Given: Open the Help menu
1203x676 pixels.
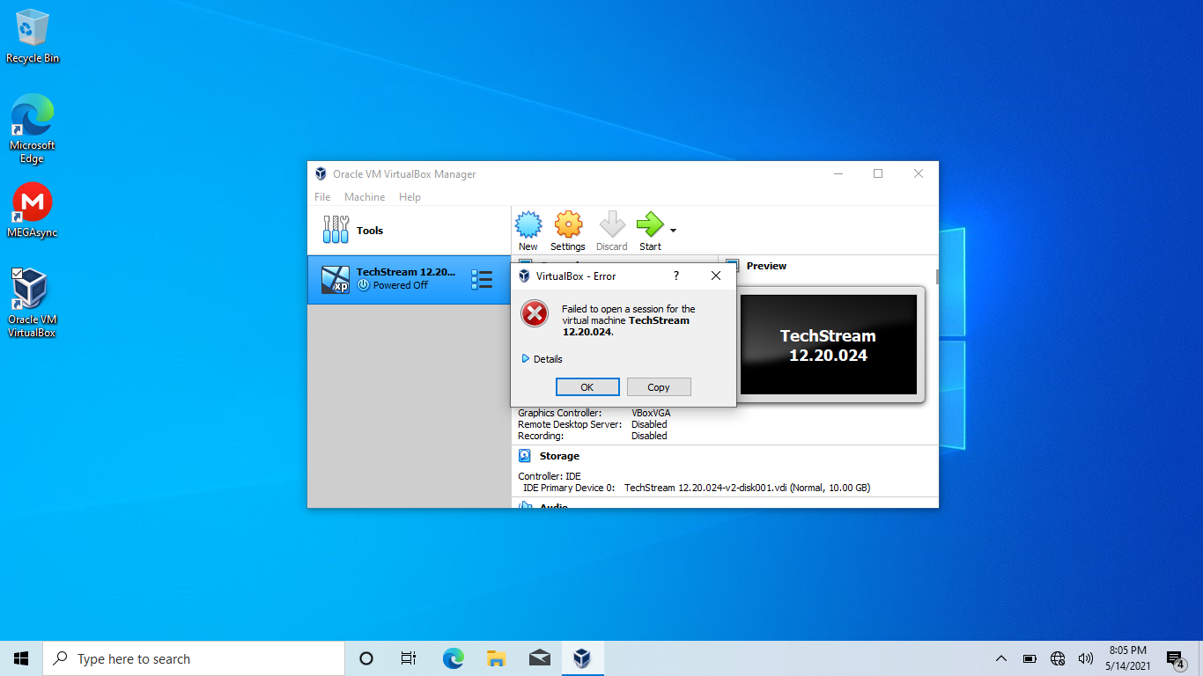Looking at the screenshot, I should 410,197.
